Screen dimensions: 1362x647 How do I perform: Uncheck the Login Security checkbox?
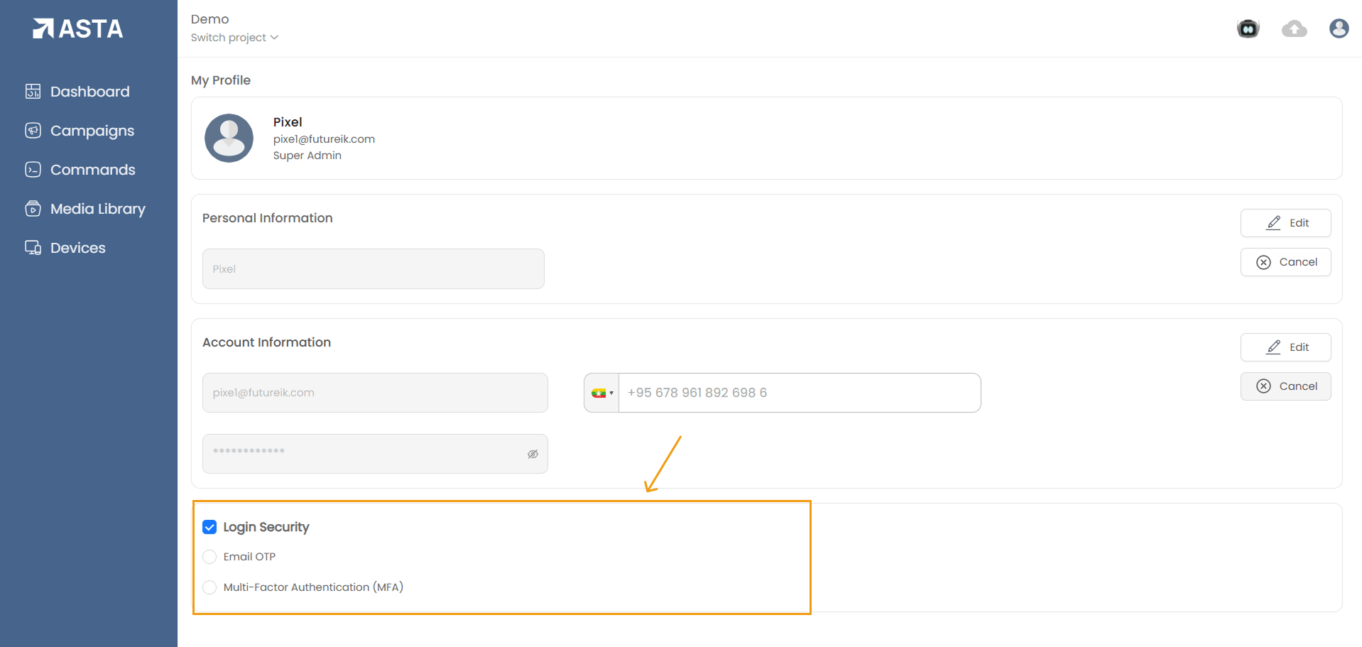pos(209,527)
